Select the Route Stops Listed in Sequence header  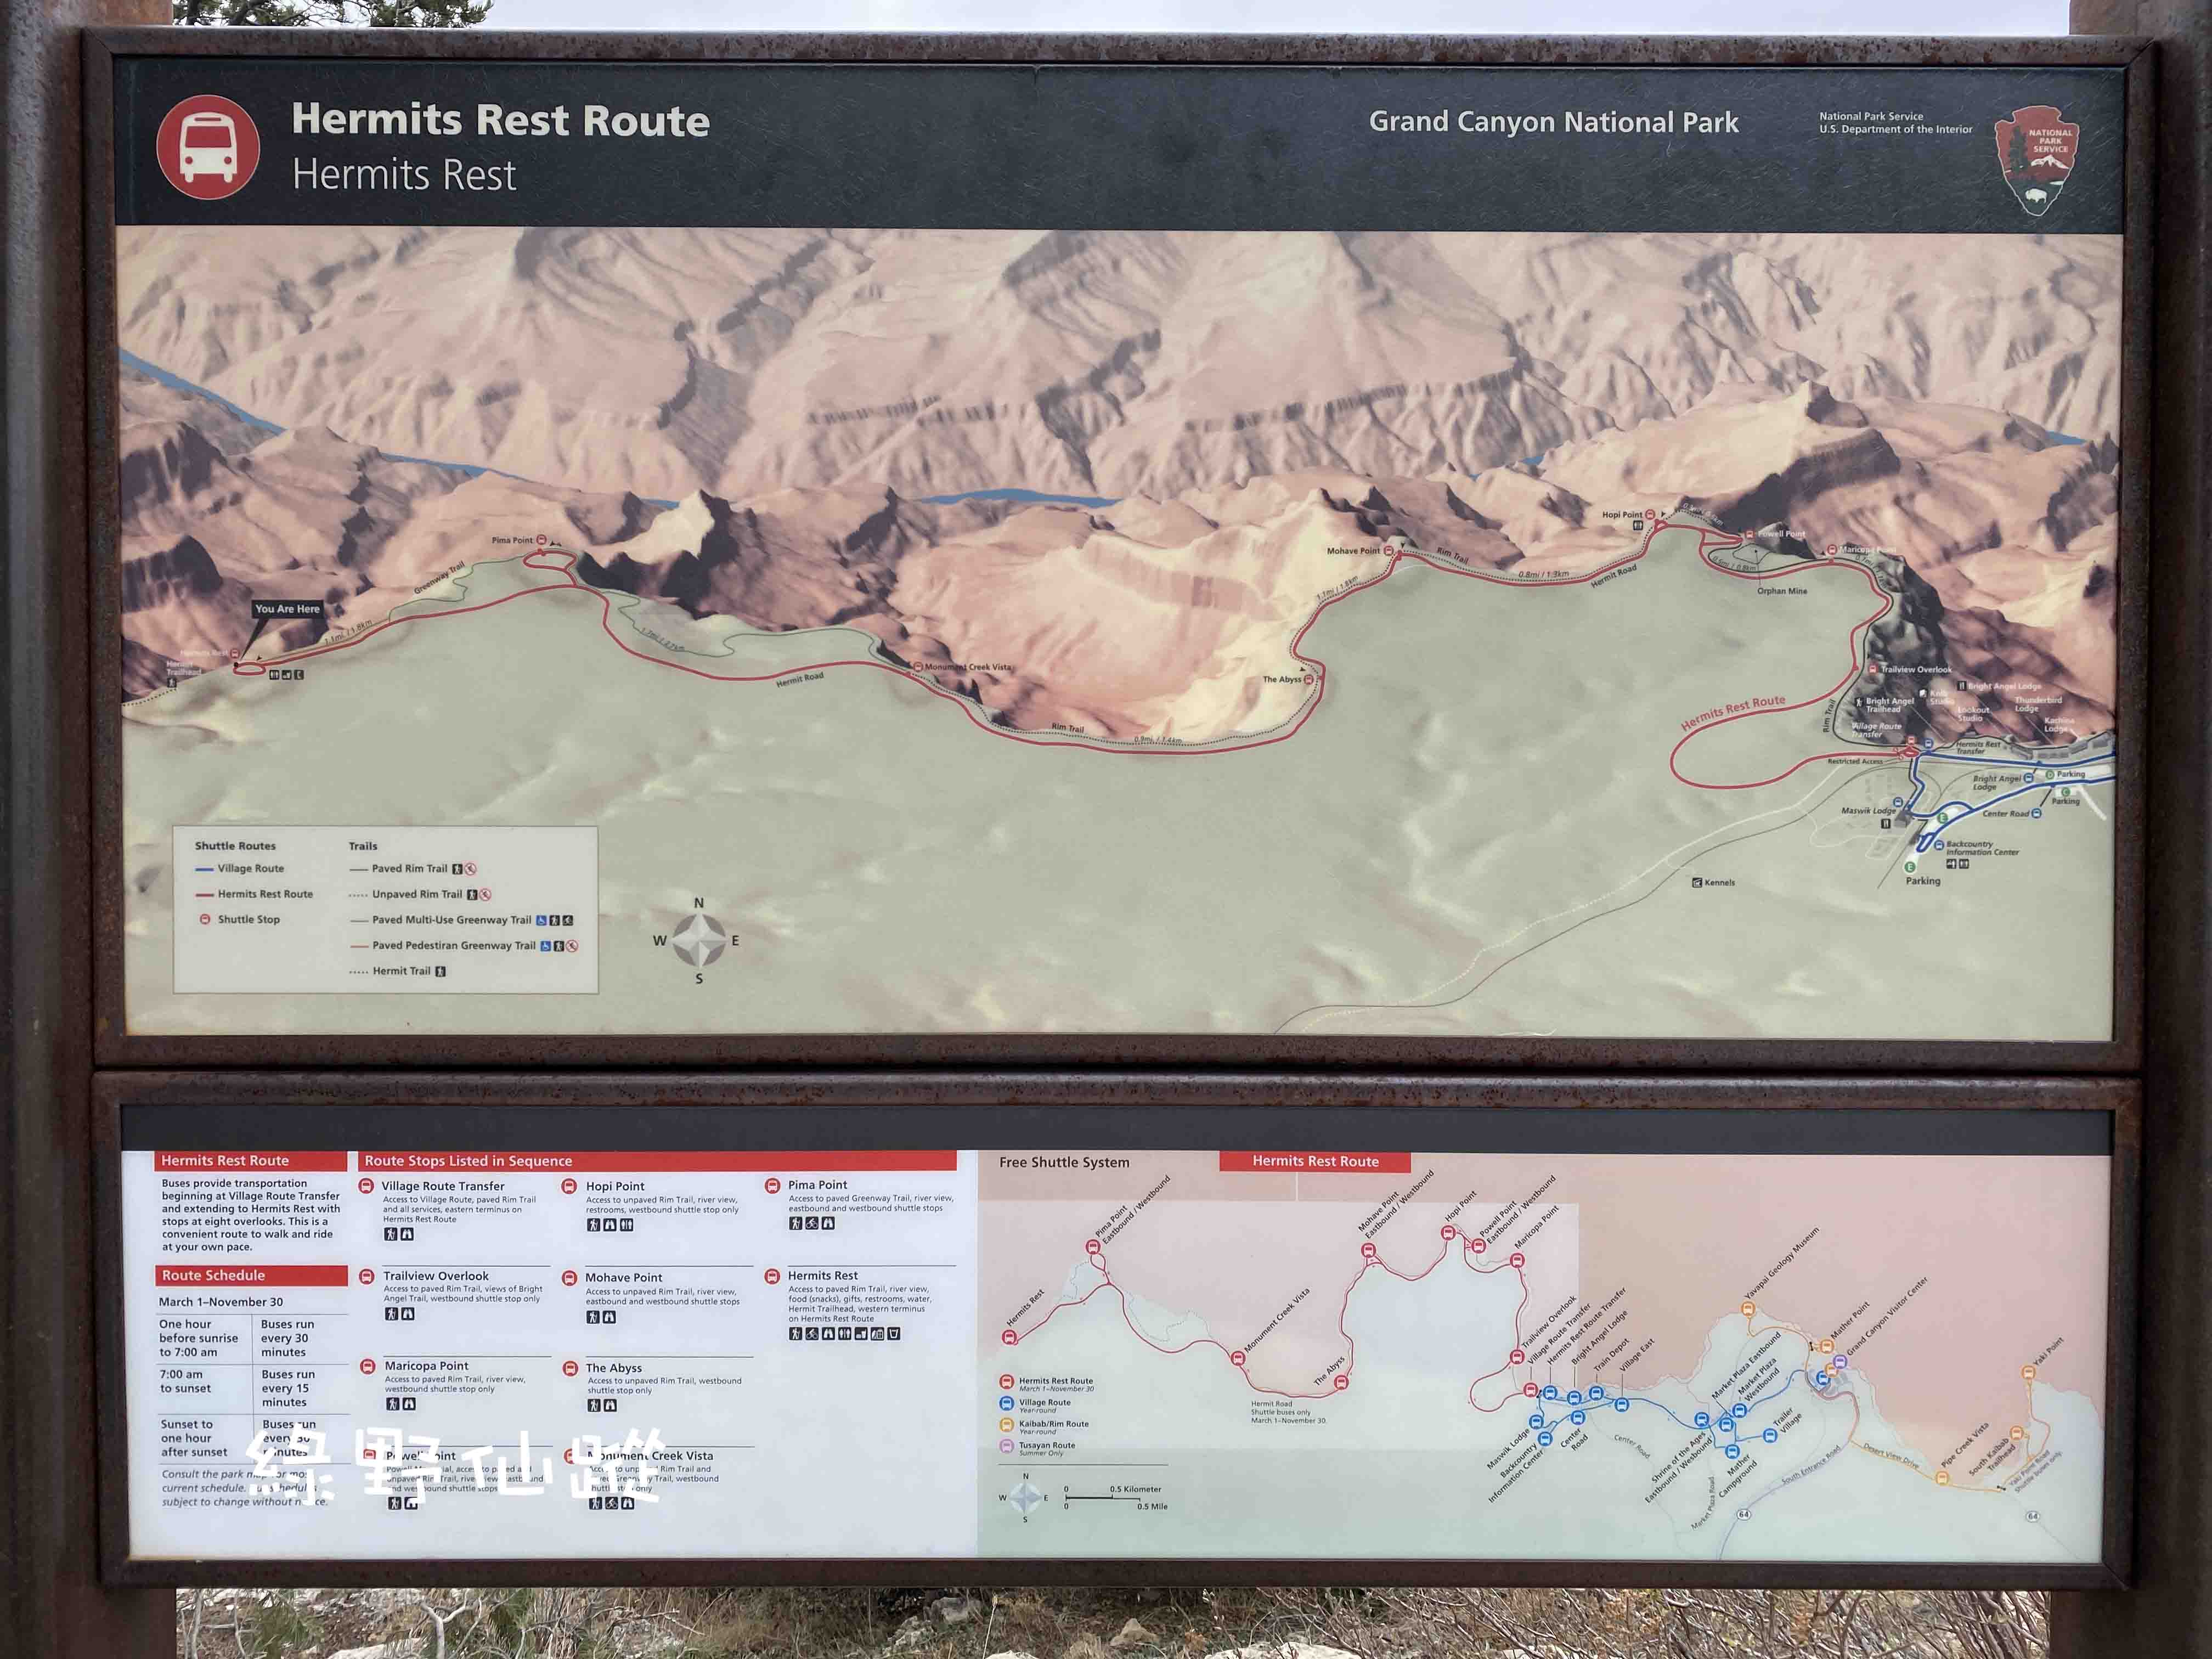(x=468, y=1161)
